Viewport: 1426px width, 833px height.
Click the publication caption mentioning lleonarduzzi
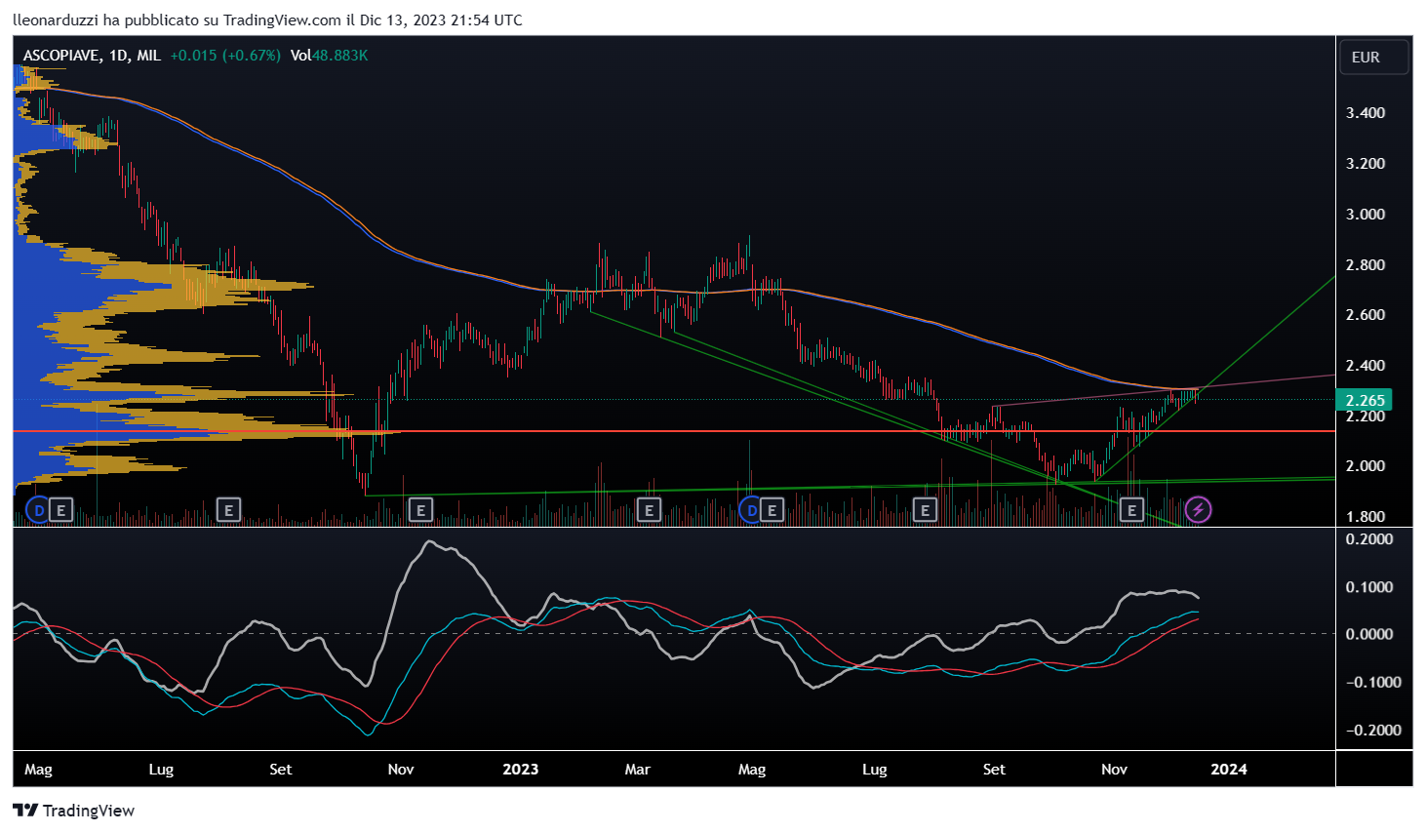(268, 20)
